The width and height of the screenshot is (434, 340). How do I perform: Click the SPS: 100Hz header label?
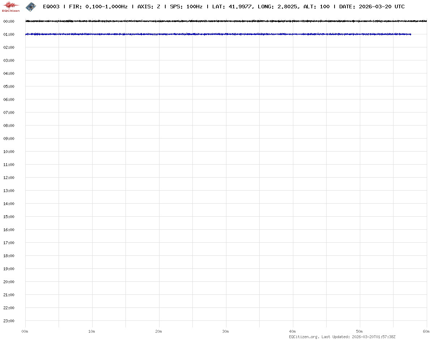pyautogui.click(x=186, y=7)
